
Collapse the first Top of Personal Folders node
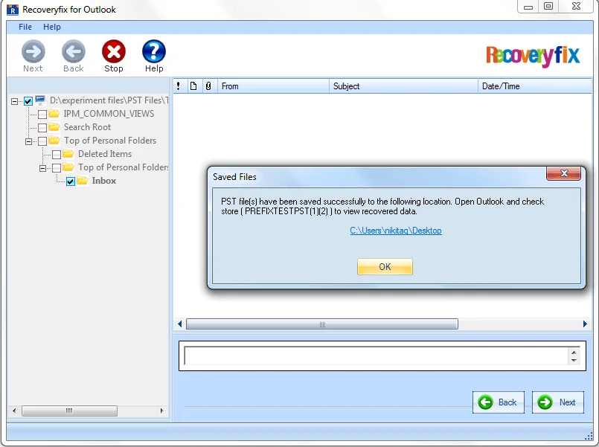pyautogui.click(x=29, y=141)
